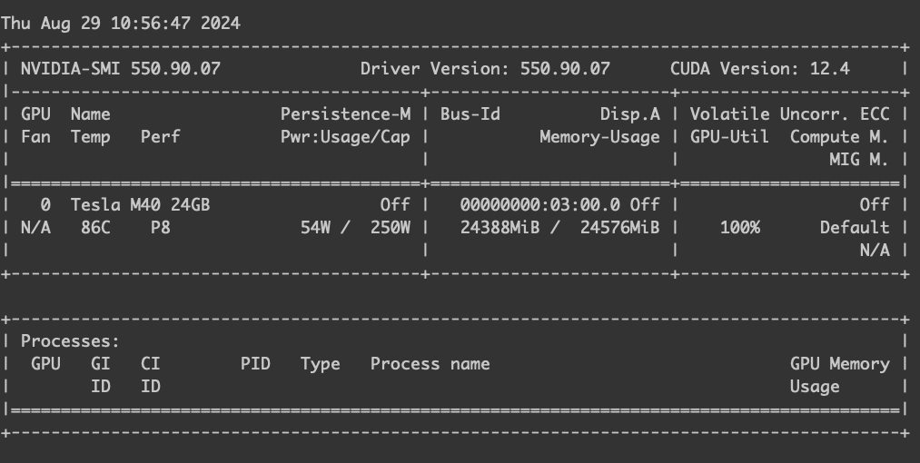Click the PID column header

(x=255, y=364)
